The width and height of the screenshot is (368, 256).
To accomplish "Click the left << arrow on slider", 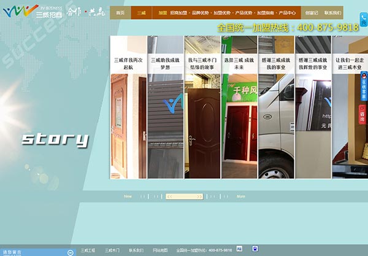I will [x=169, y=196].
